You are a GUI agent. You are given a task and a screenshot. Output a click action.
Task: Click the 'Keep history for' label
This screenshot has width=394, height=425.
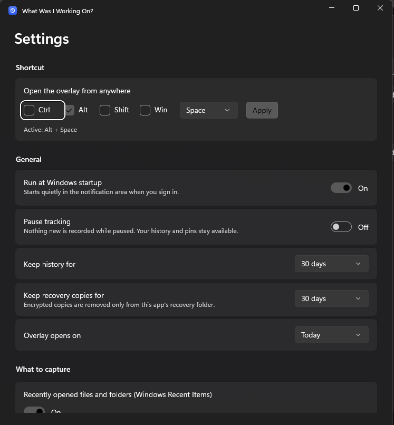click(50, 264)
